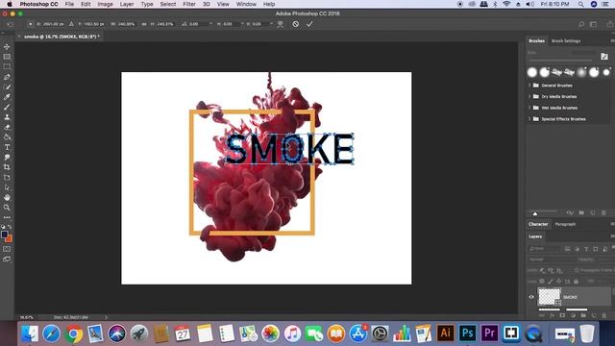Select the Zoom tool

pos(7,208)
